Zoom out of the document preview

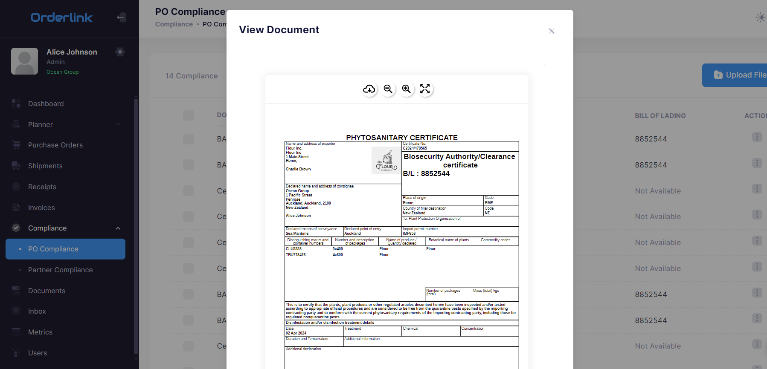[x=388, y=89]
